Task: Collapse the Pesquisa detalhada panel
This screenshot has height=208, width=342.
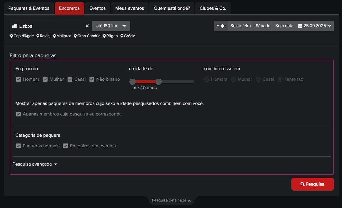Action: click(171, 200)
